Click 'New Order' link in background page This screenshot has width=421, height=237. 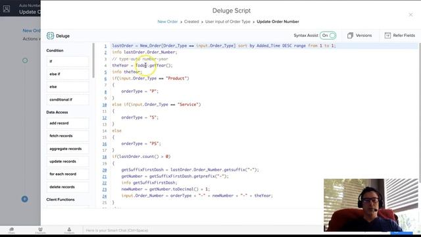[32, 31]
